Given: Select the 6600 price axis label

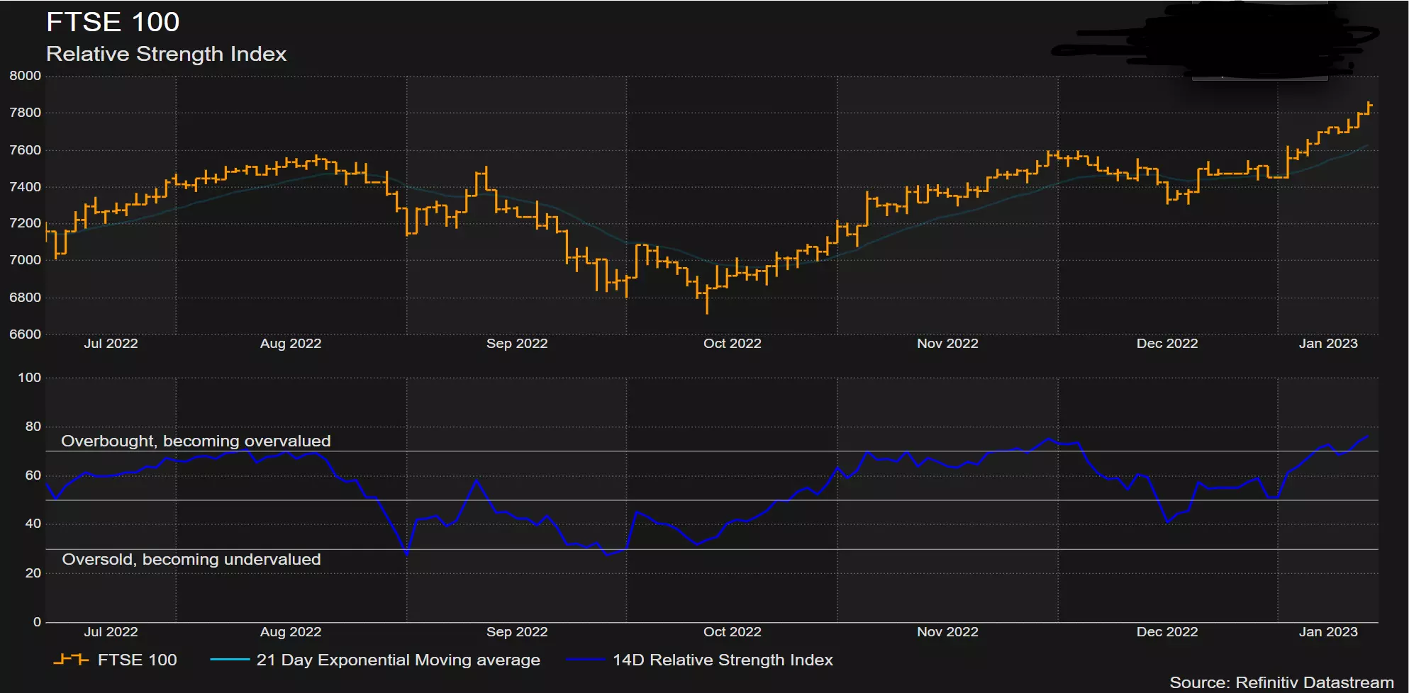Looking at the screenshot, I should click(25, 334).
